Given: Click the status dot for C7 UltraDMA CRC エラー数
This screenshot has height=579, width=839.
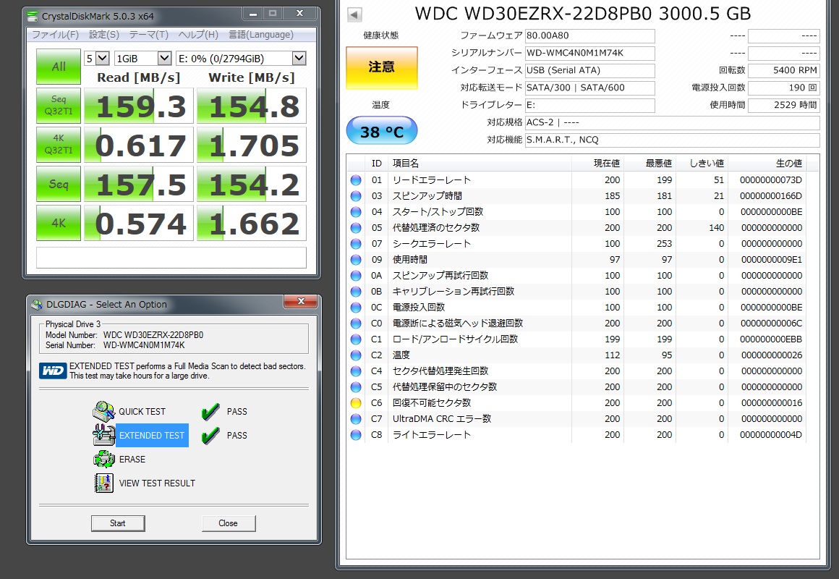Looking at the screenshot, I should click(356, 419).
